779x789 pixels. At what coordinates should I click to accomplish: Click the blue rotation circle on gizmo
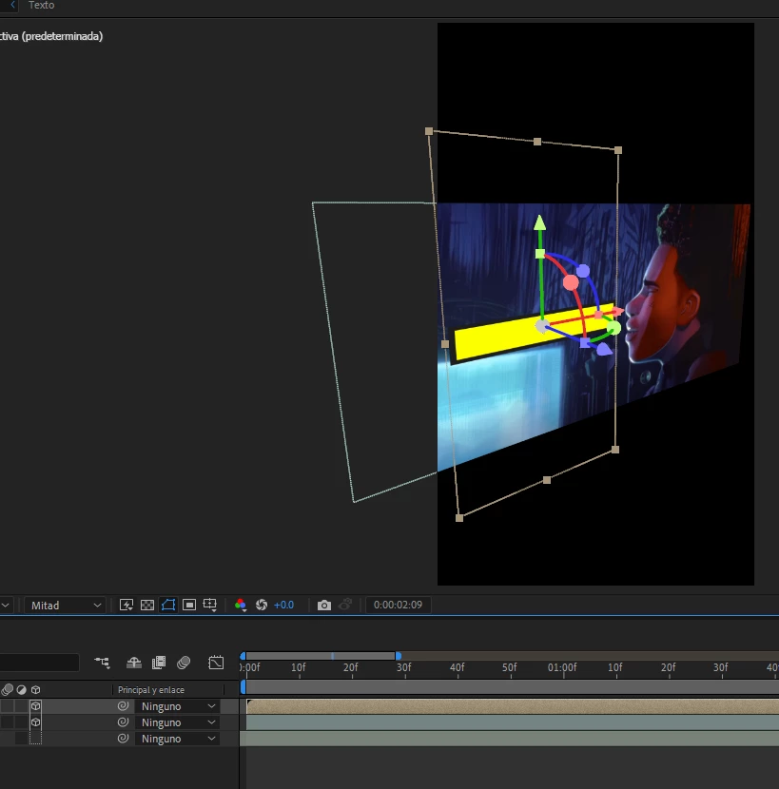(x=583, y=271)
